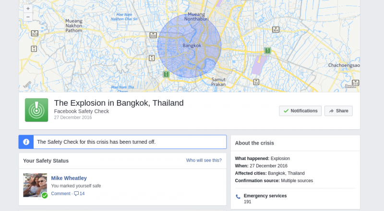The height and width of the screenshot is (211, 384).
Task: Share the Bangkok Safety Check page
Action: pos(338,111)
